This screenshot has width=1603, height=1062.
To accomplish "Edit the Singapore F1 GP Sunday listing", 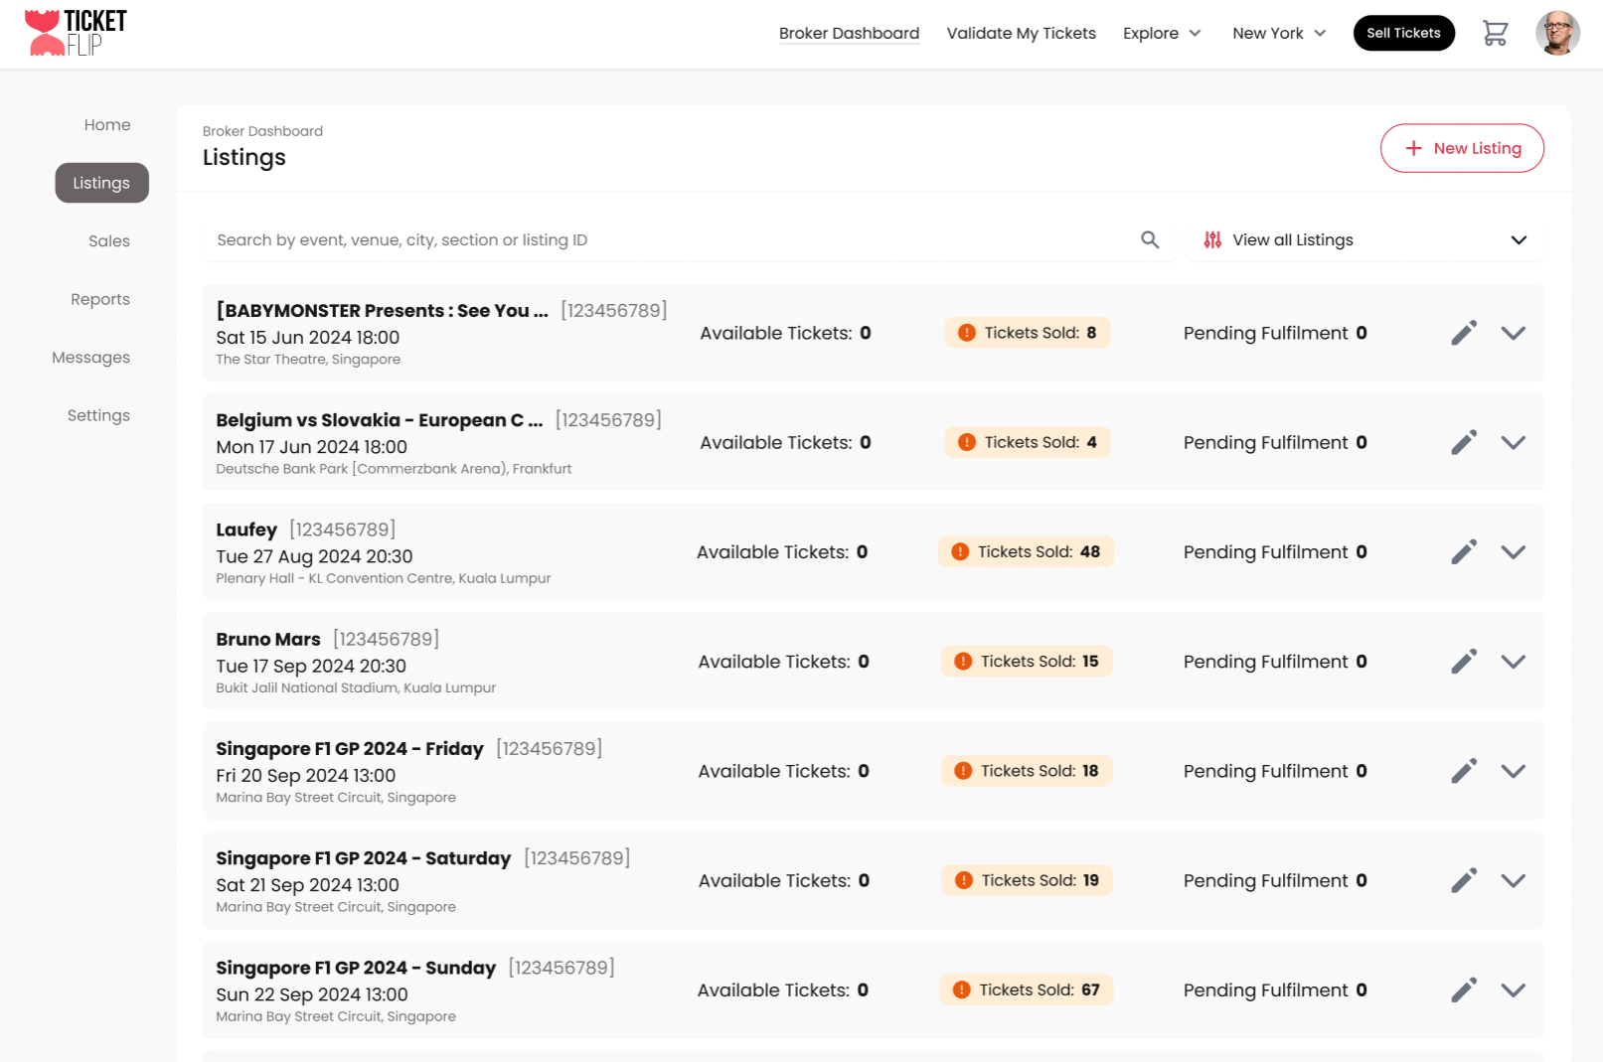I will (x=1464, y=989).
